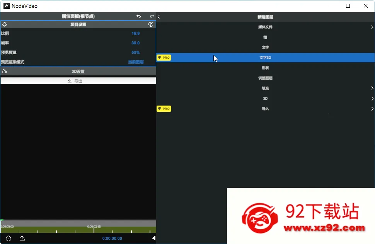Click the redo arrow icon
Image resolution: width=375 pixels, height=244 pixels.
pyautogui.click(x=151, y=16)
